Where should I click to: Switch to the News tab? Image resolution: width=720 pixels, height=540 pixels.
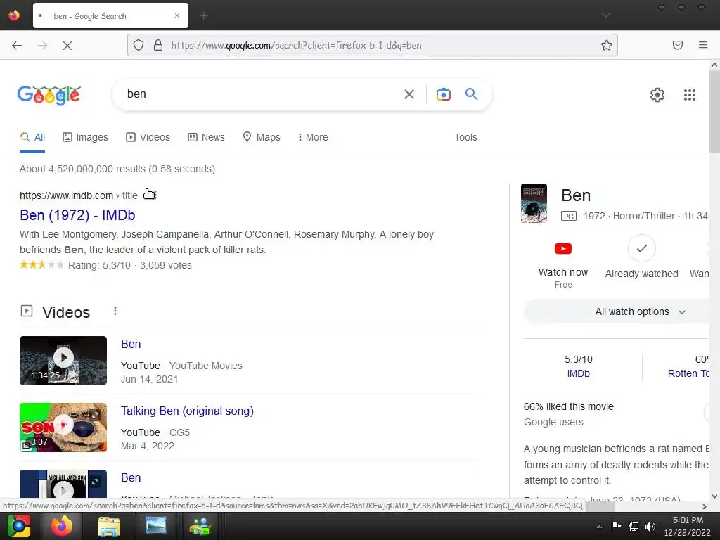click(207, 137)
